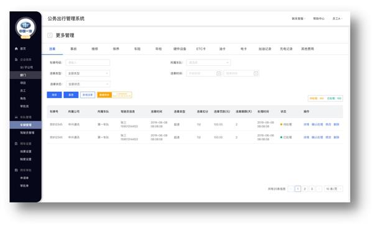This screenshot has height=228, width=373.
Task: Open 帮助中心 in the header
Action: [319, 19]
